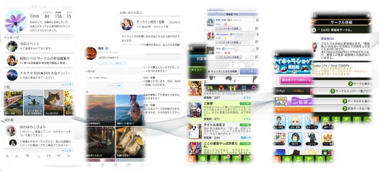Viewport: 379px width, 171px height.
Task: Click メッセージ送信 for 安部 太郎
Action: 228,29
